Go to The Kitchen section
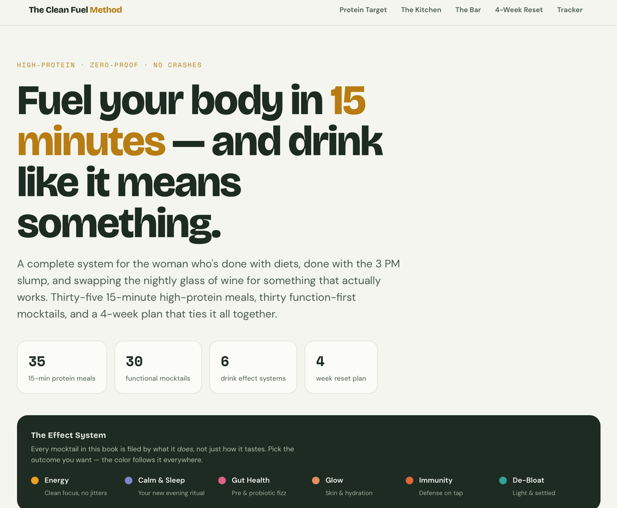The width and height of the screenshot is (617, 508). (421, 10)
